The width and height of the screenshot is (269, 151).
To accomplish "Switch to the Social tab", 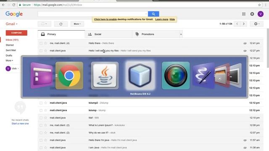I will tap(108, 34).
